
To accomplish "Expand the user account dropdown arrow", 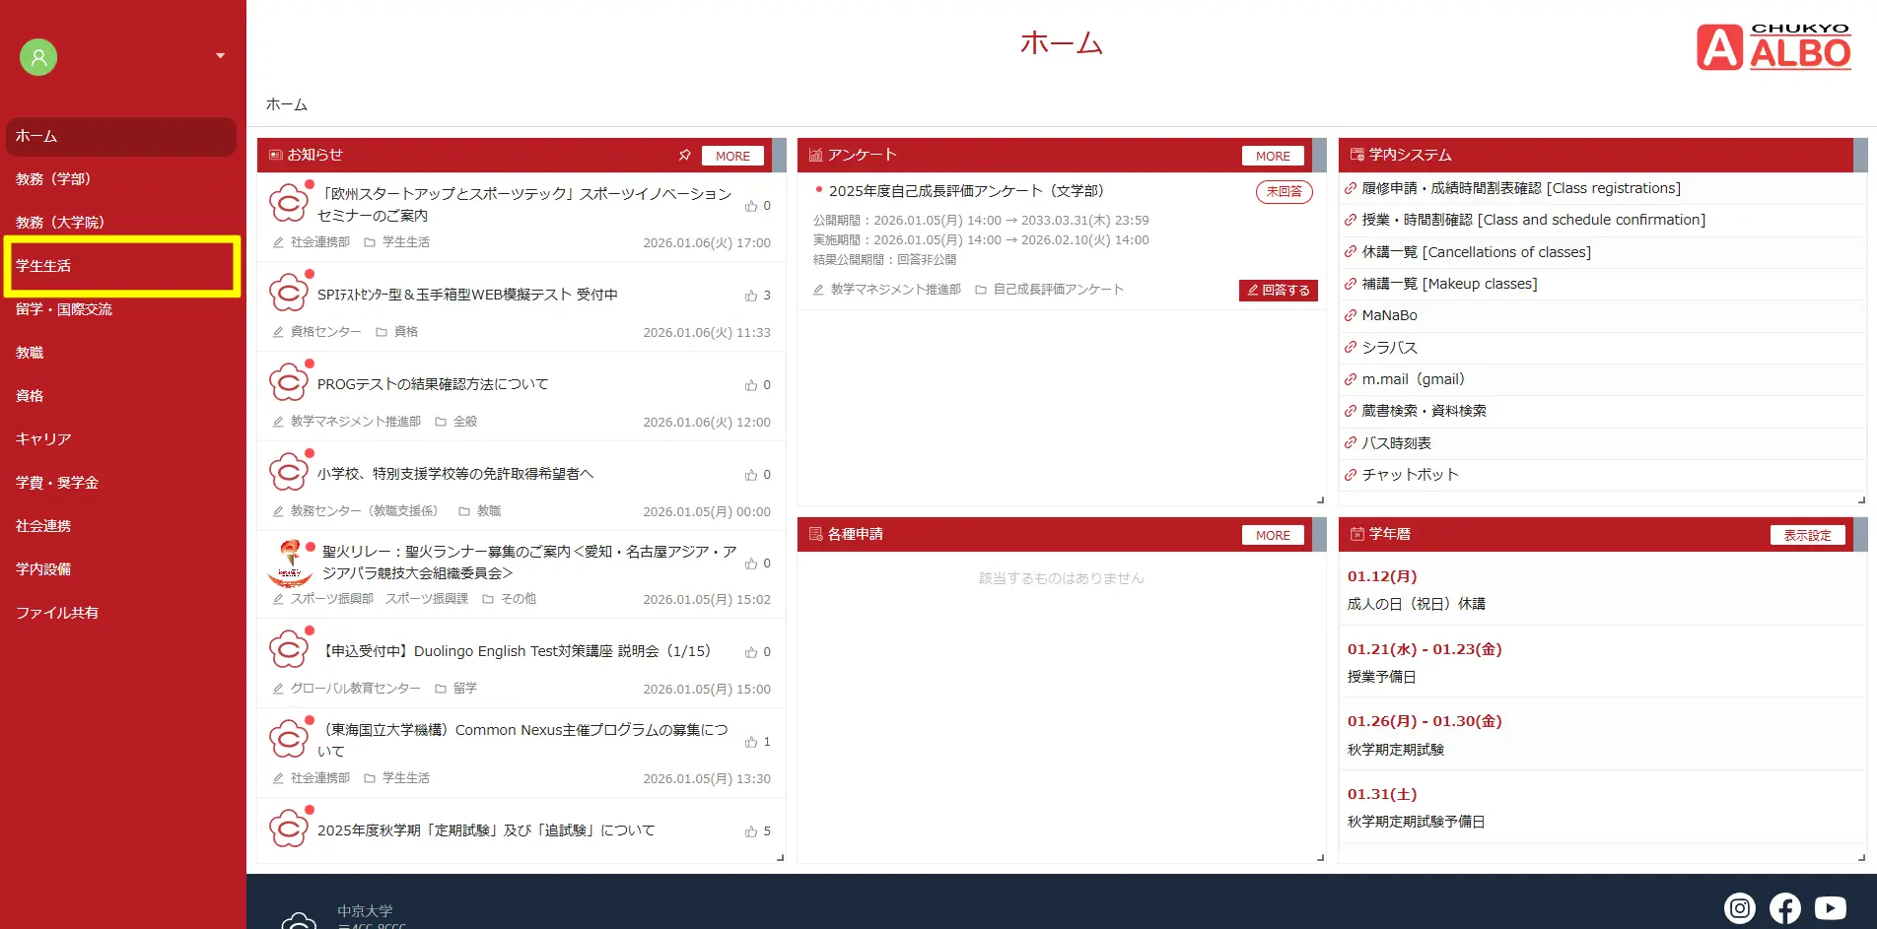I will [x=220, y=56].
